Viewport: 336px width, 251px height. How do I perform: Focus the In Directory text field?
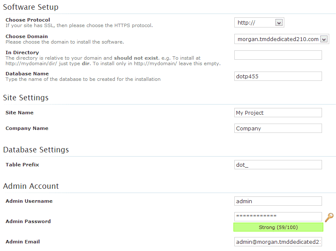point(278,55)
